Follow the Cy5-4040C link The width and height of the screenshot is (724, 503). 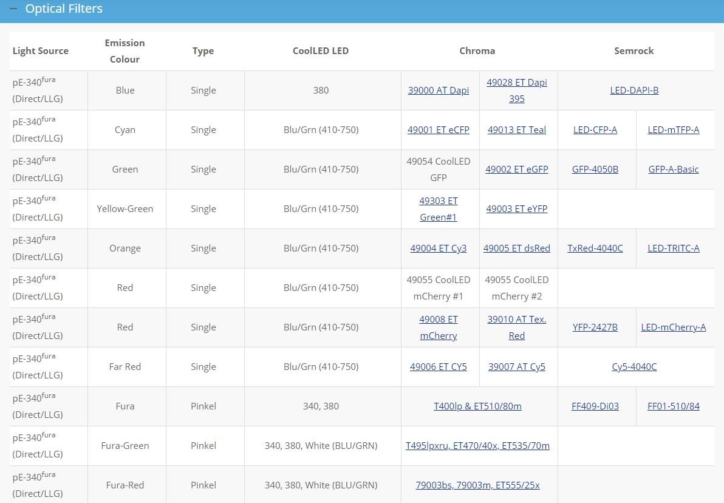(634, 367)
